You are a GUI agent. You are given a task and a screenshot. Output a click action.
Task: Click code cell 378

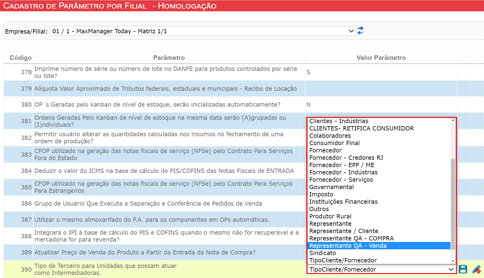click(26, 72)
